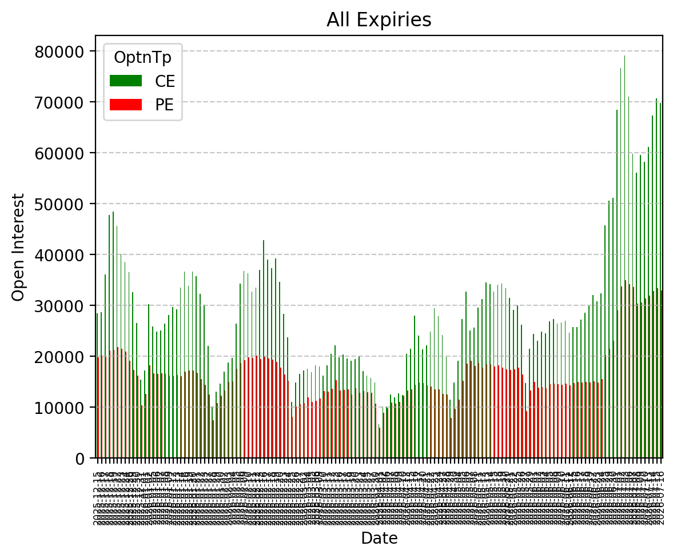Click the 'PE' legend label
Image resolution: width=677 pixels, height=558 pixels.
pos(165,105)
